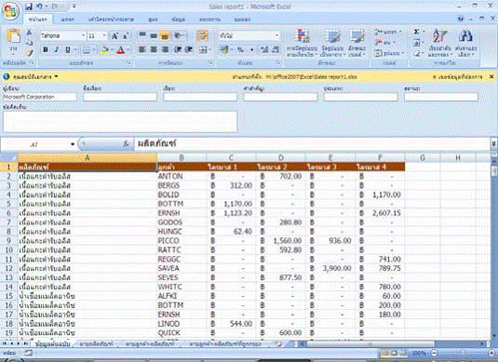The width and height of the screenshot is (498, 362).
Task: Switch to the Insert ribbon tab
Action: click(x=67, y=20)
